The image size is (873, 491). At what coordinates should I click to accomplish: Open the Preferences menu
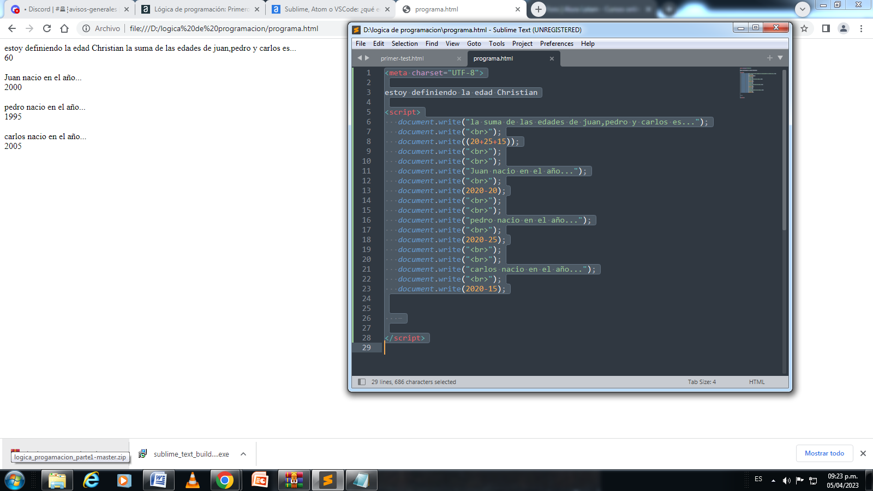pos(557,44)
